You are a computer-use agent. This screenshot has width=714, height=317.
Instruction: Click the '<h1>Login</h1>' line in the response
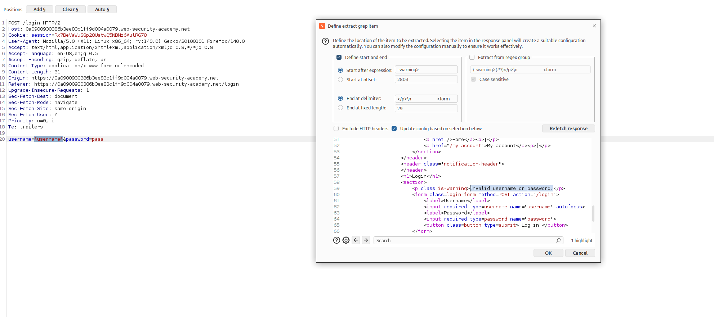tap(421, 176)
